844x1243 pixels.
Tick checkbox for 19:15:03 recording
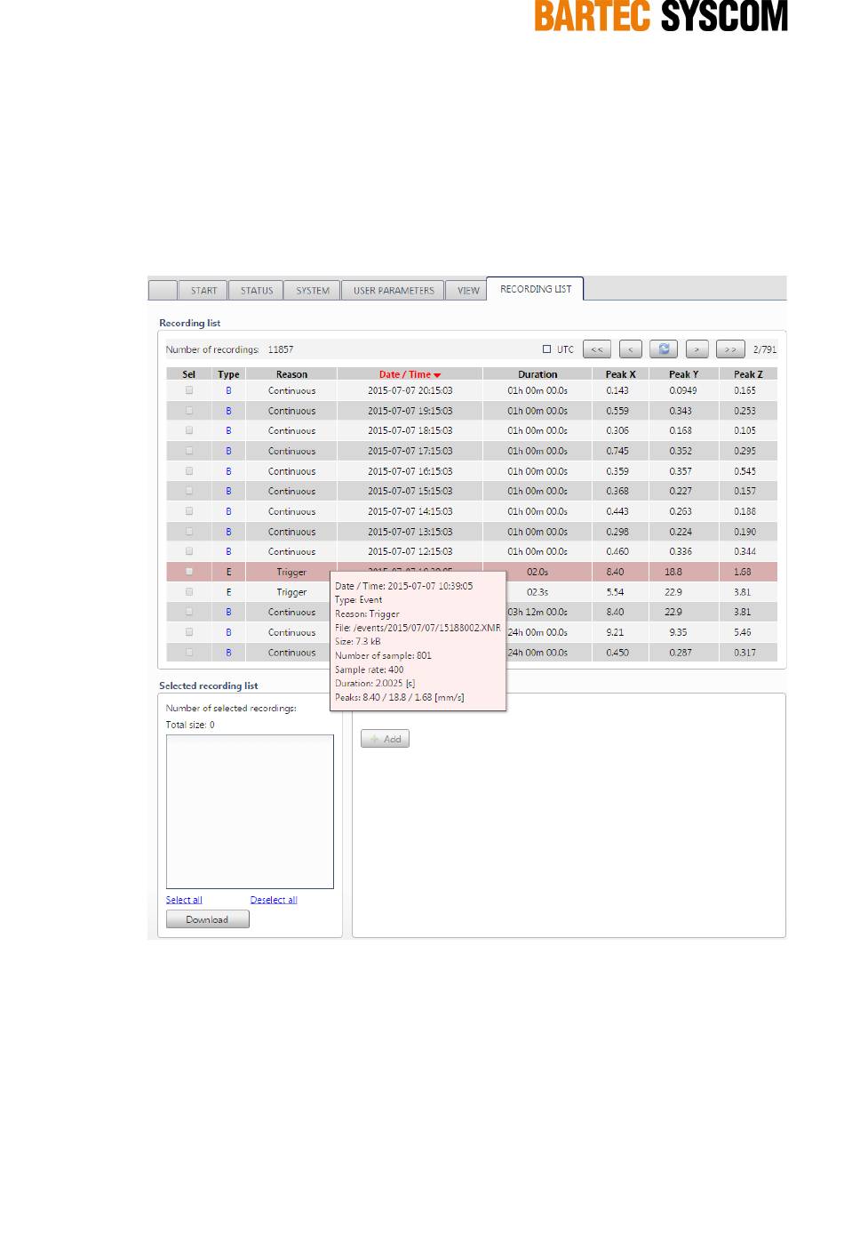pos(189,411)
